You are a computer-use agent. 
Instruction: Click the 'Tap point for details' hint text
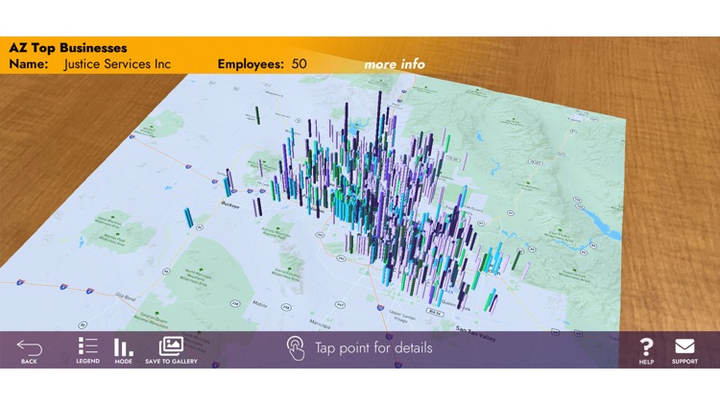click(373, 348)
